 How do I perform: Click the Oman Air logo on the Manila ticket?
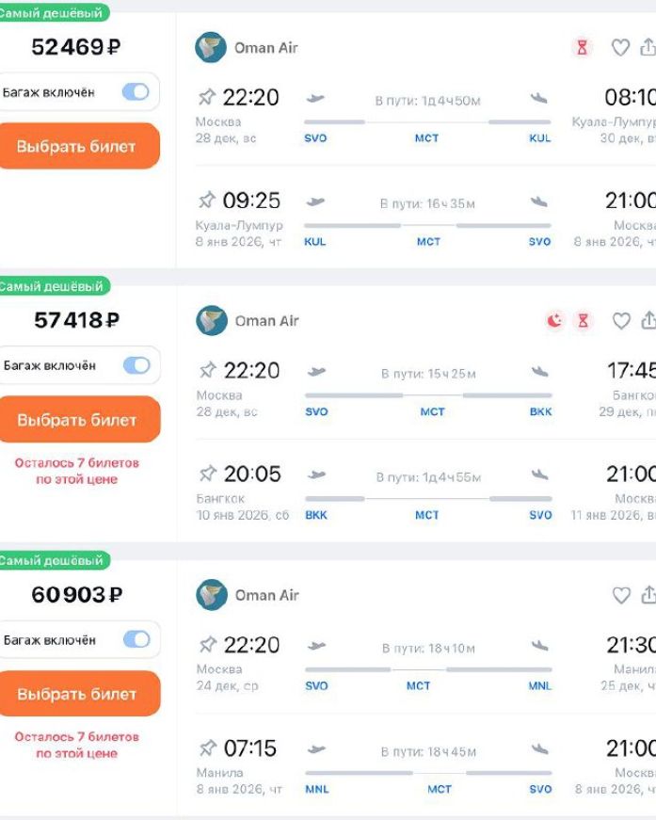click(212, 595)
